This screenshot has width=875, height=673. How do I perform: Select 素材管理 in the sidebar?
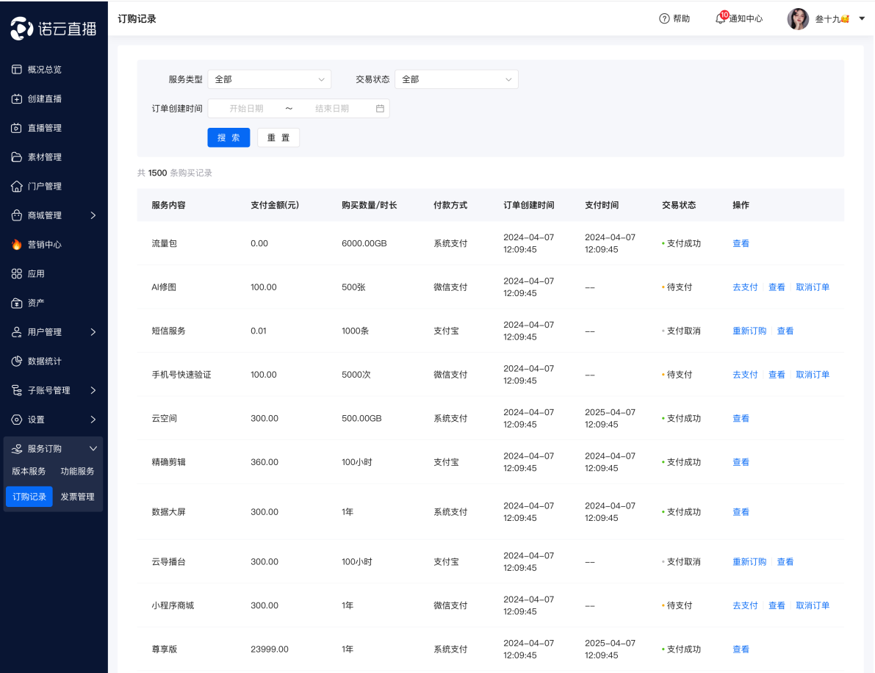tap(44, 157)
